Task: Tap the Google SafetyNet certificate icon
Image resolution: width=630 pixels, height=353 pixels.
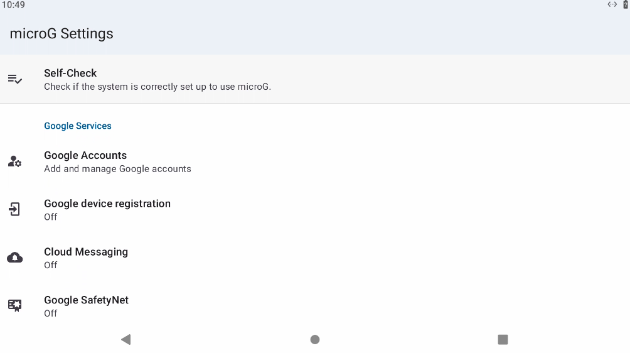Action: 15,306
